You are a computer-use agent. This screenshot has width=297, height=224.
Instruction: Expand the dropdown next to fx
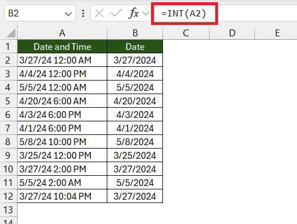pos(146,14)
